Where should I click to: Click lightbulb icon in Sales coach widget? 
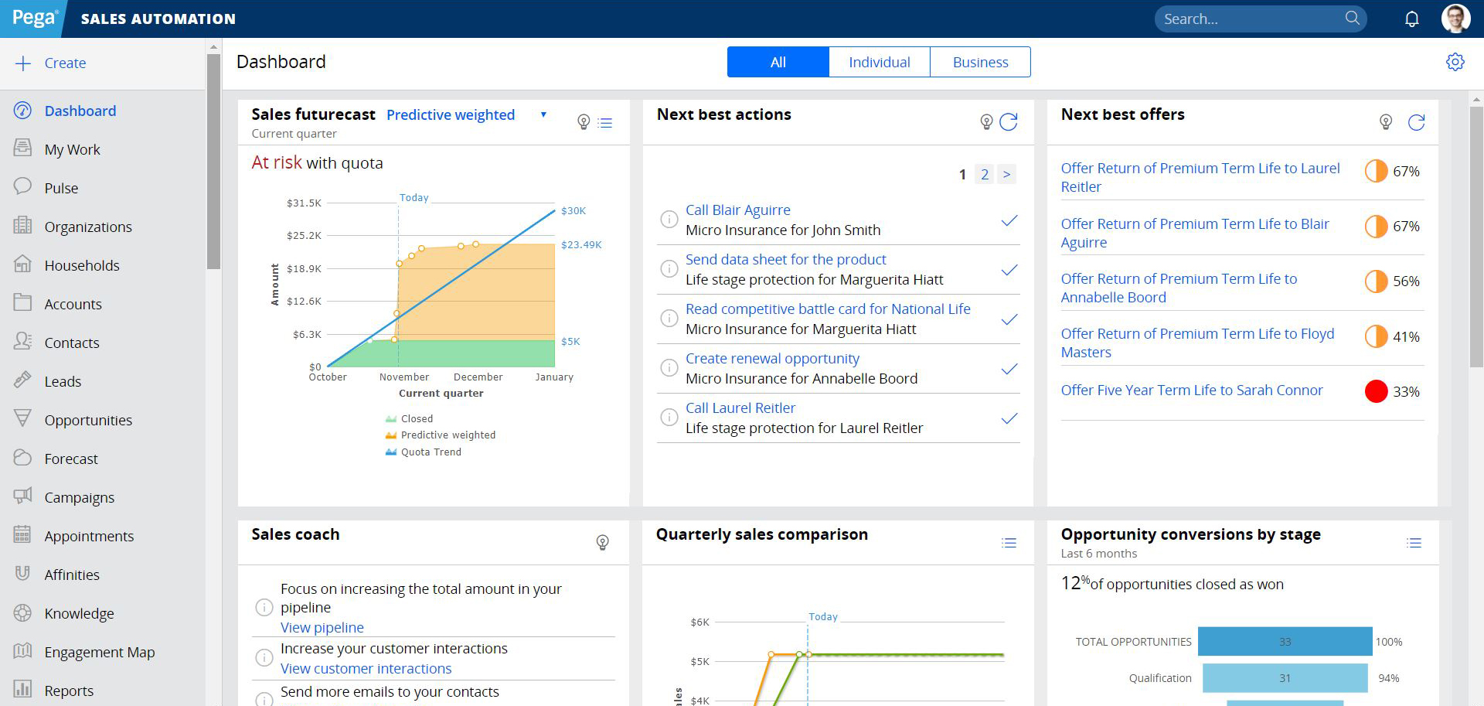coord(602,542)
